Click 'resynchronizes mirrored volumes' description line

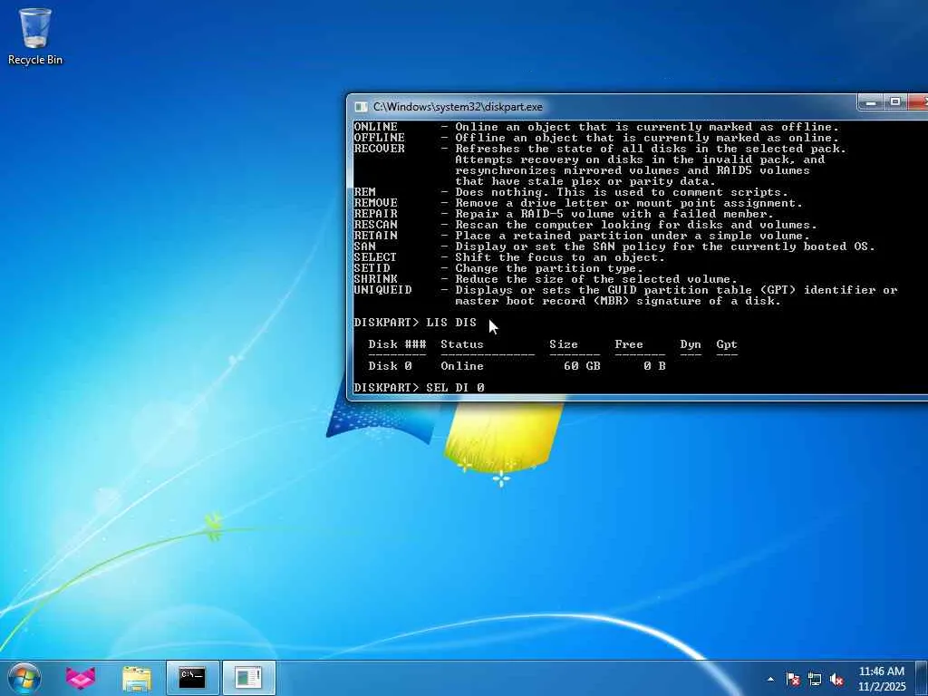click(x=632, y=170)
